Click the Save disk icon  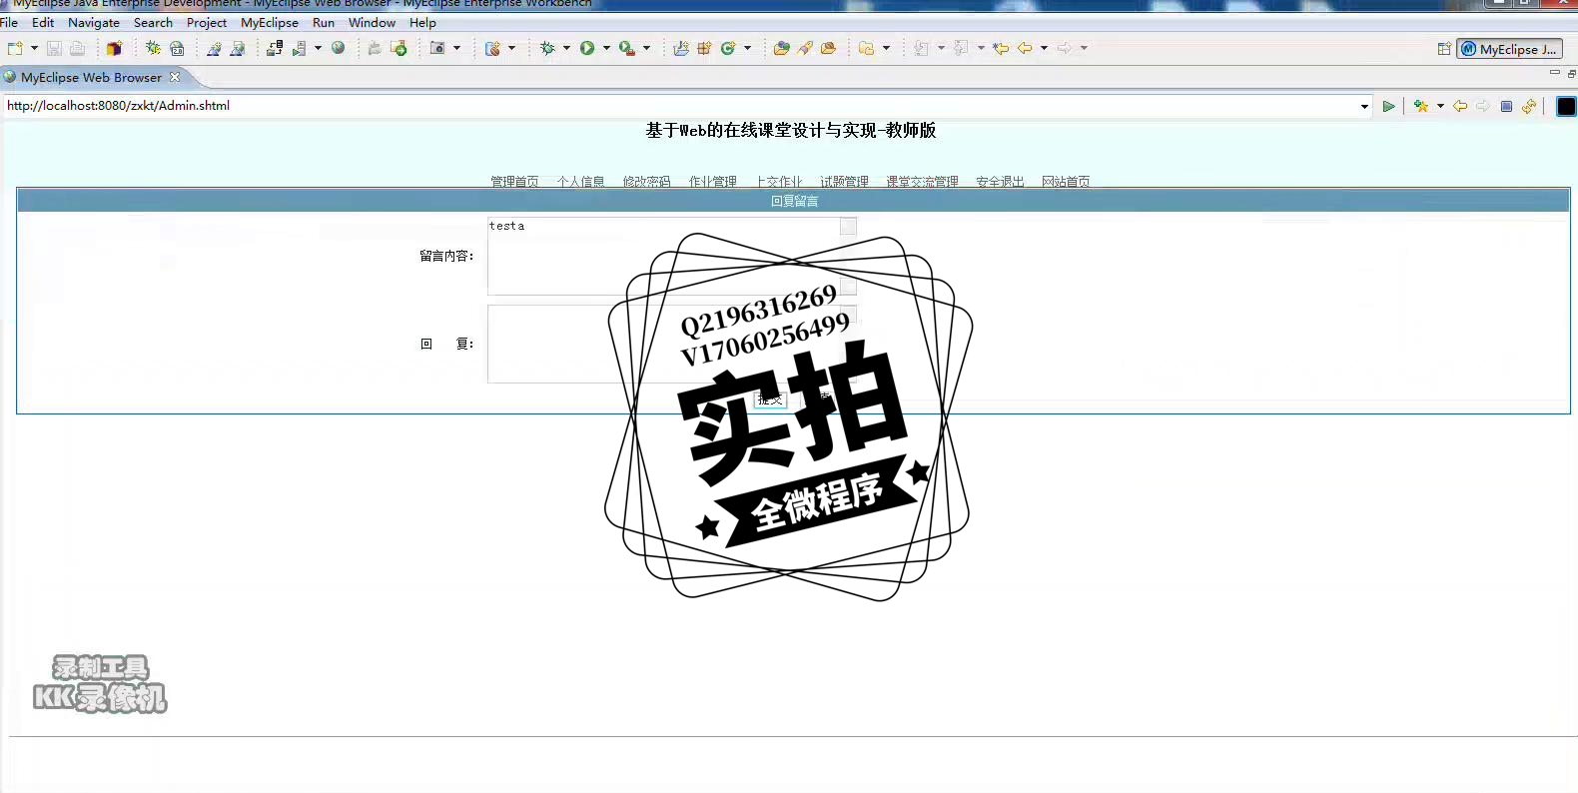pyautogui.click(x=54, y=48)
